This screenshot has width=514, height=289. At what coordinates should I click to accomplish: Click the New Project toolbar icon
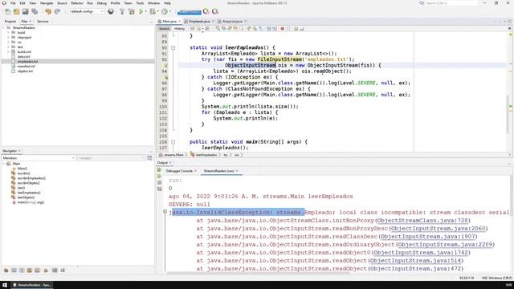pos(16,11)
